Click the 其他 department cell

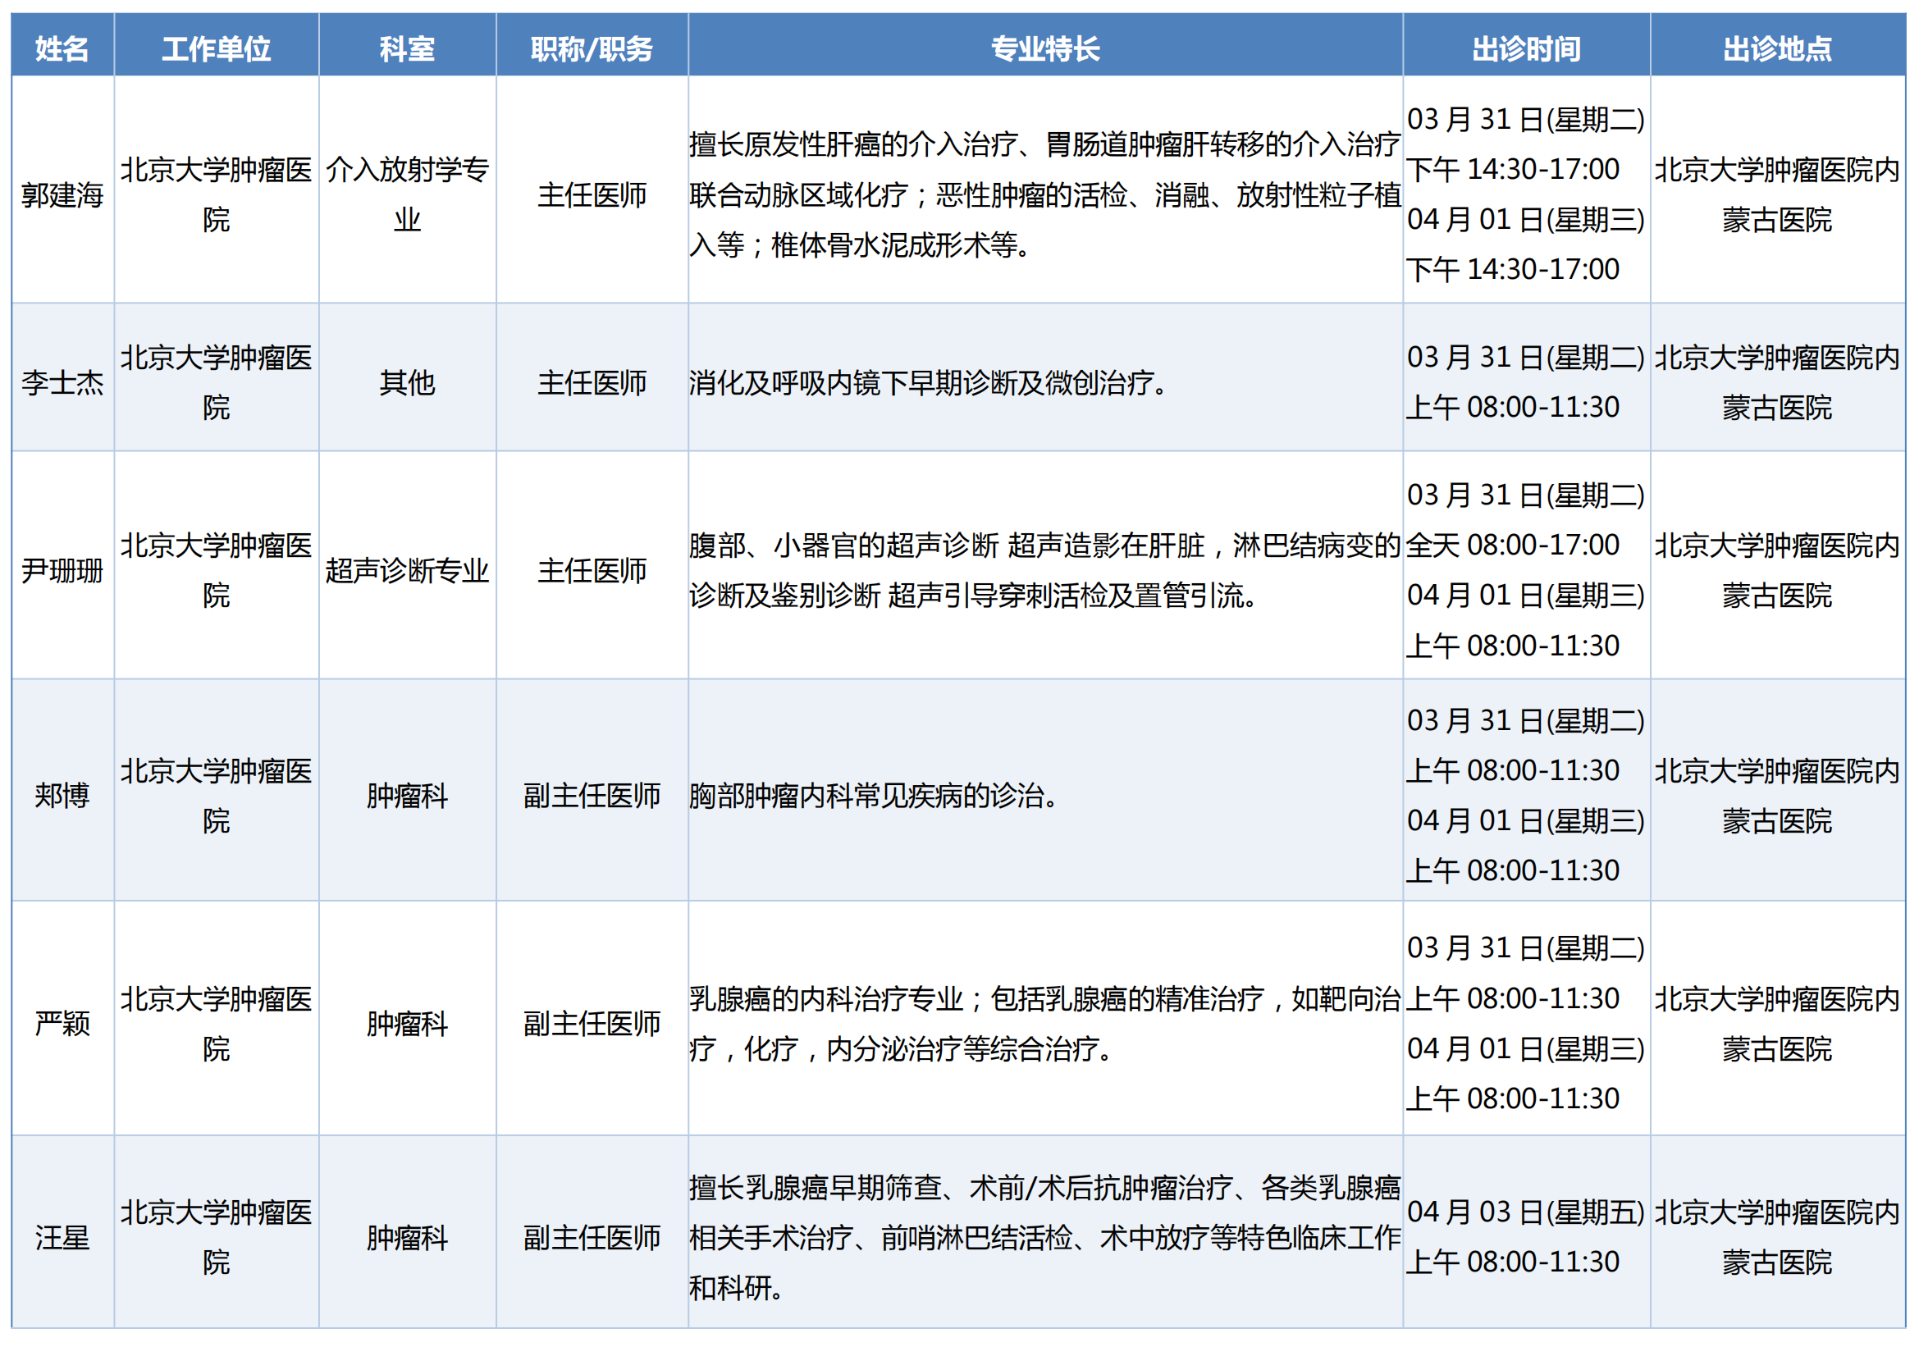(x=407, y=382)
